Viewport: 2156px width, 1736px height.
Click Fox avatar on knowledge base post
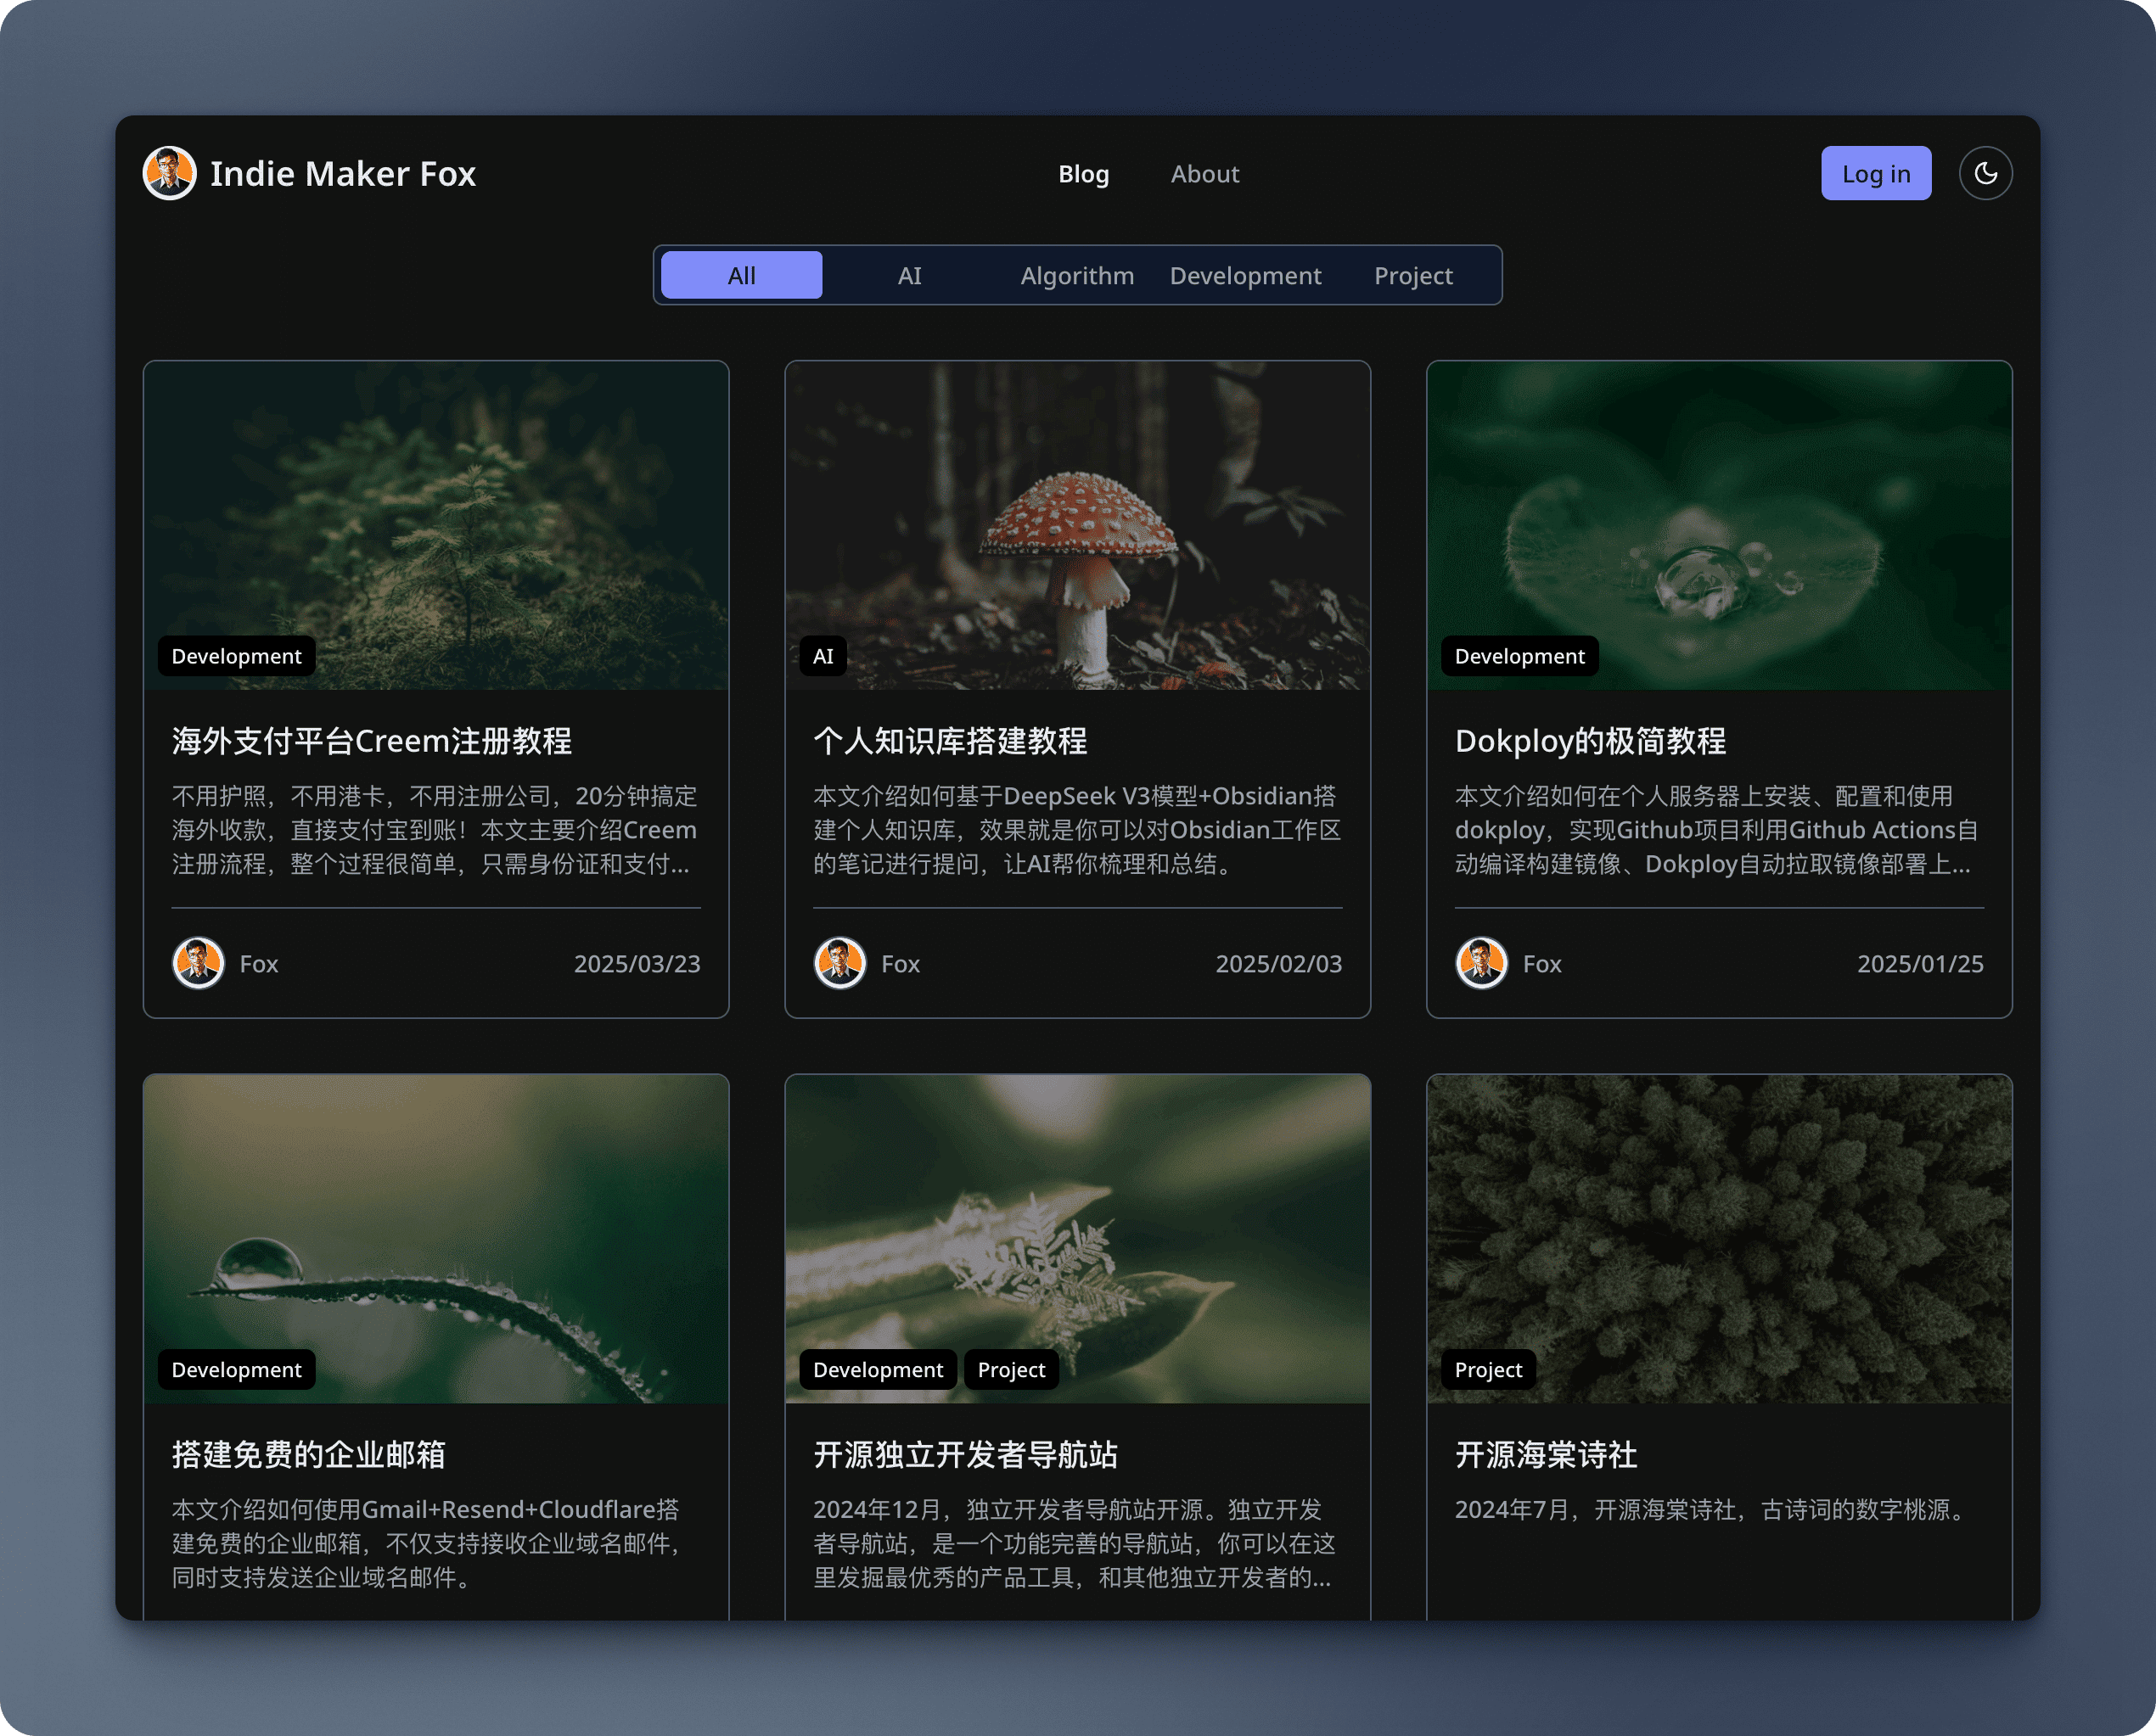click(839, 963)
